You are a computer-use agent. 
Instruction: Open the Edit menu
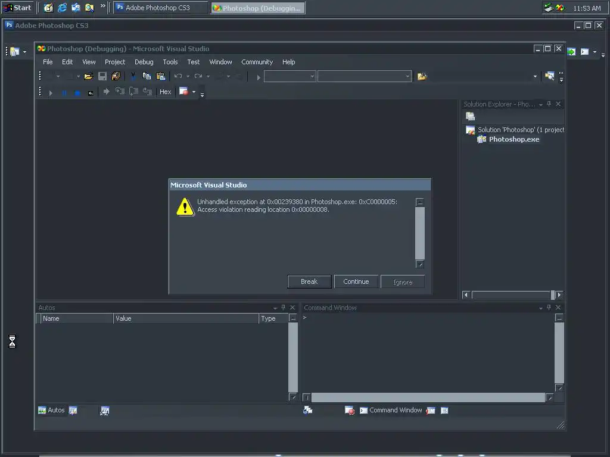[67, 62]
